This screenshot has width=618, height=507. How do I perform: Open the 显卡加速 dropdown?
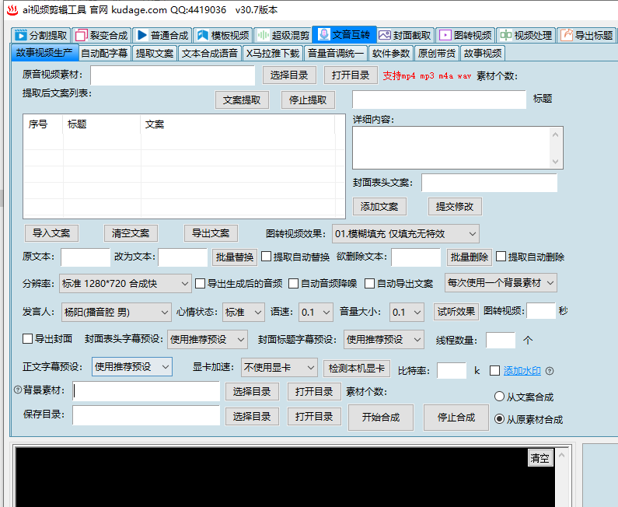tap(279, 368)
